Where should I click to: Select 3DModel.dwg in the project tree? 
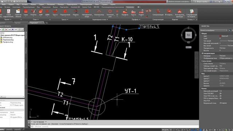[8, 37]
